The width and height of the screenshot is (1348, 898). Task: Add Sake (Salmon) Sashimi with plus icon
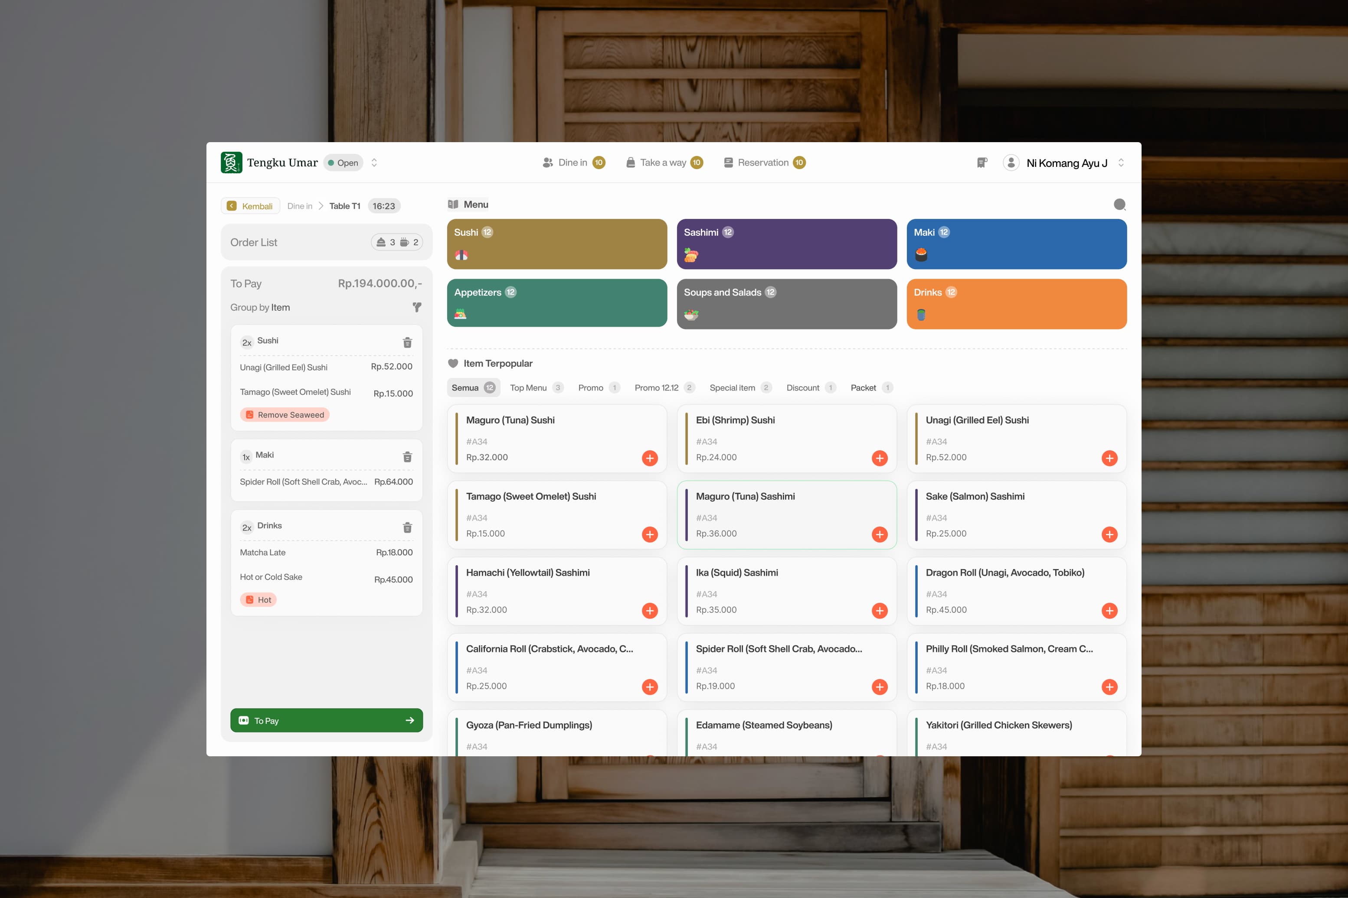click(1109, 534)
